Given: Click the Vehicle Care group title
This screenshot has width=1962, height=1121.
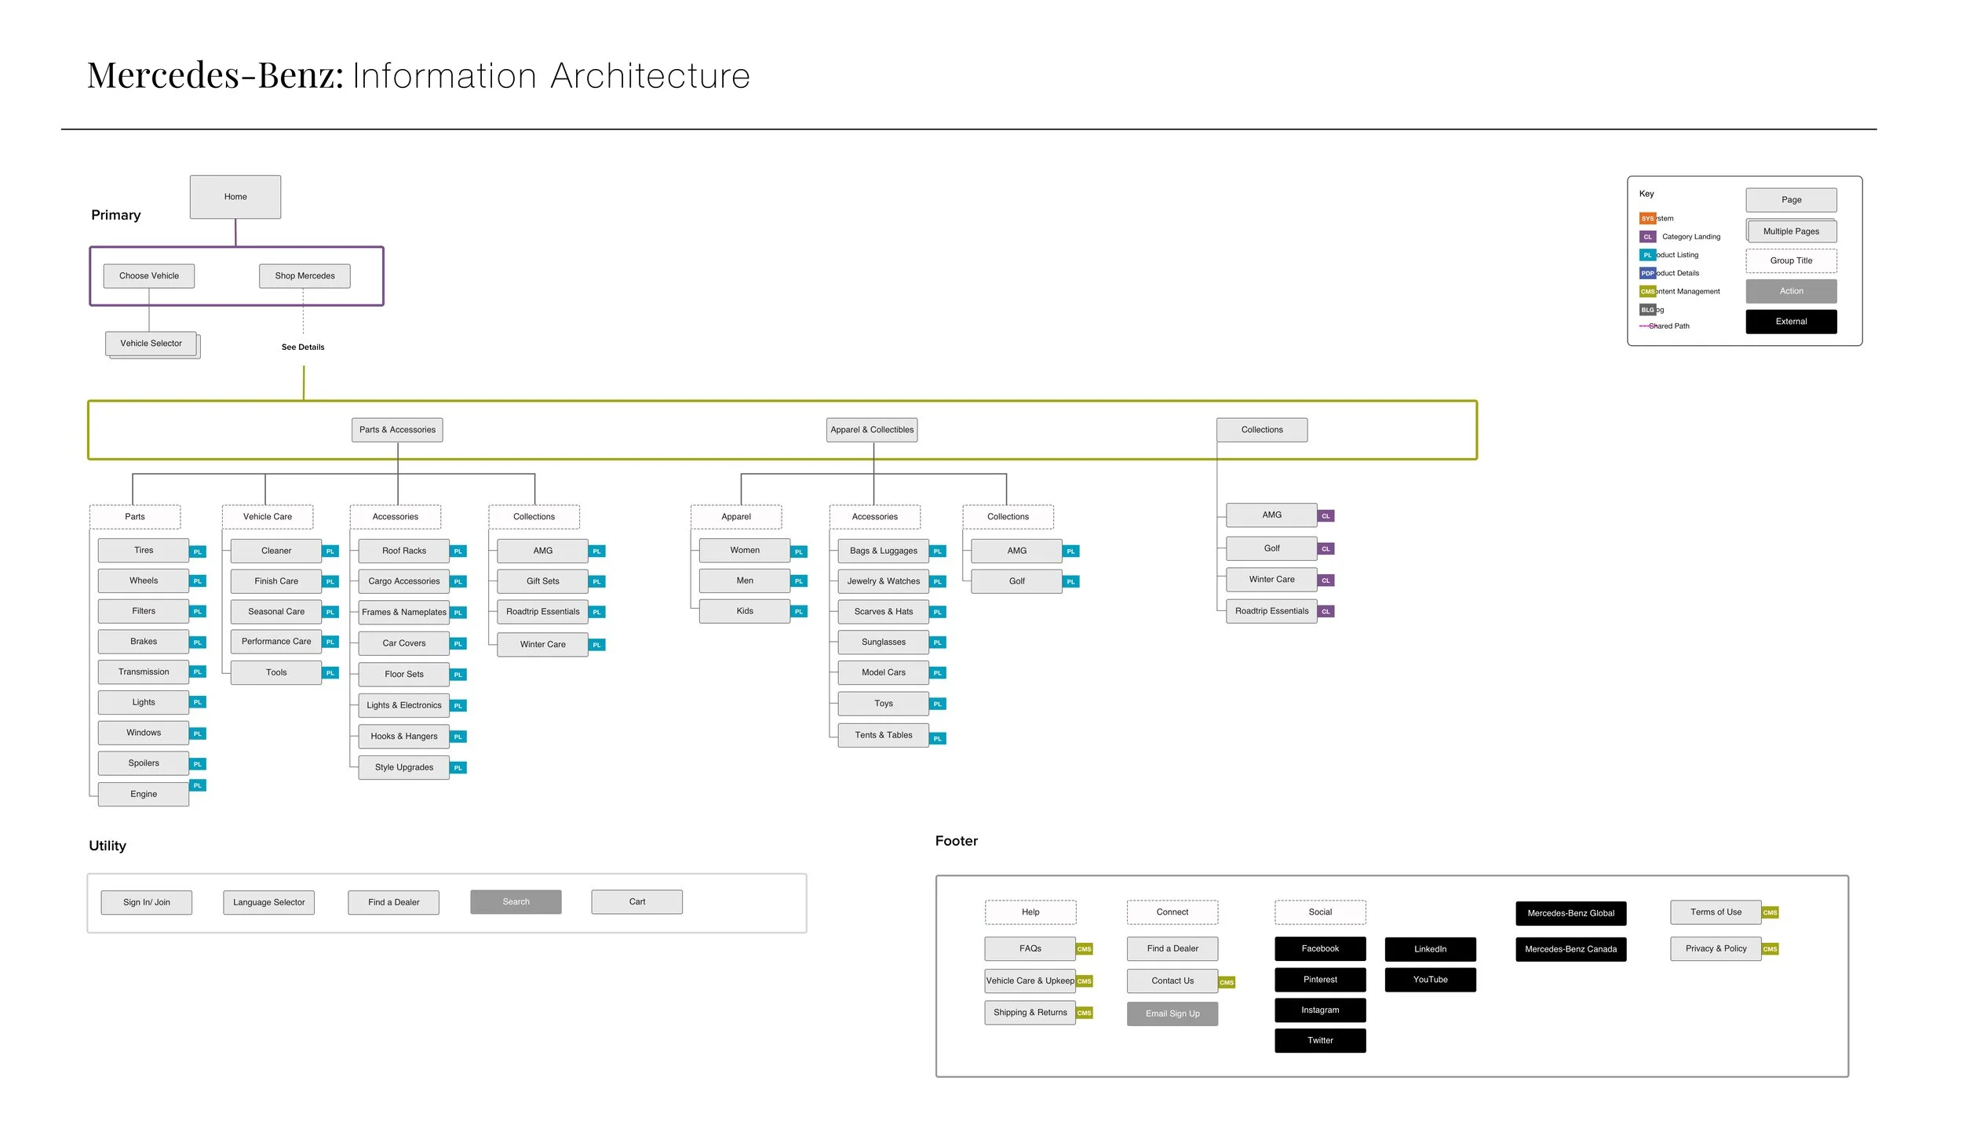Looking at the screenshot, I should click(x=268, y=517).
